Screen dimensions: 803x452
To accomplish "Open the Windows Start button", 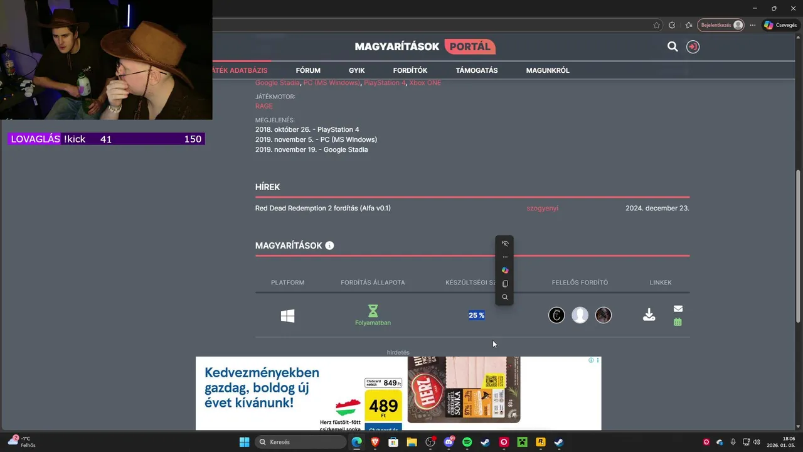I will pos(245,442).
